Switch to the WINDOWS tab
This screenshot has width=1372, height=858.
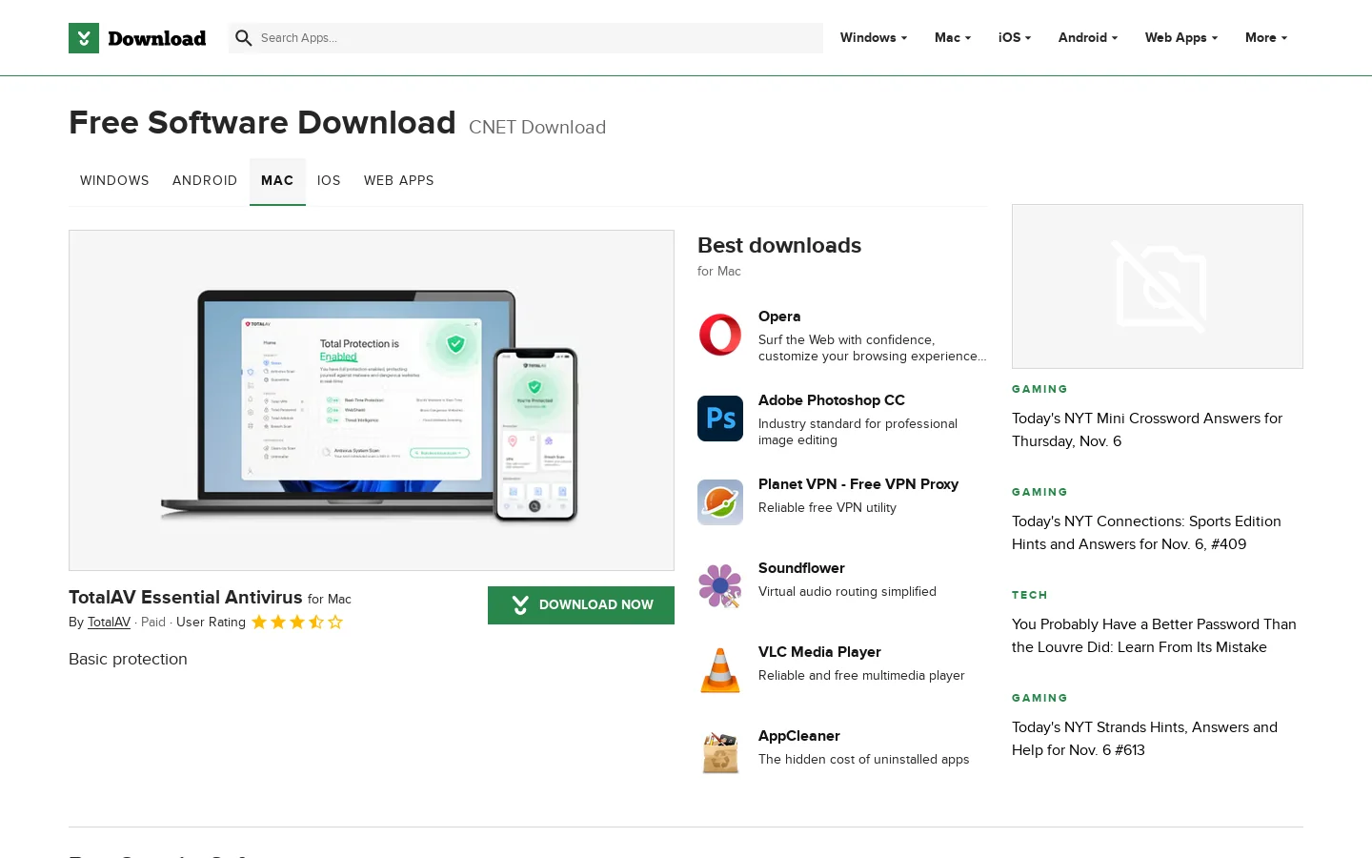(114, 181)
